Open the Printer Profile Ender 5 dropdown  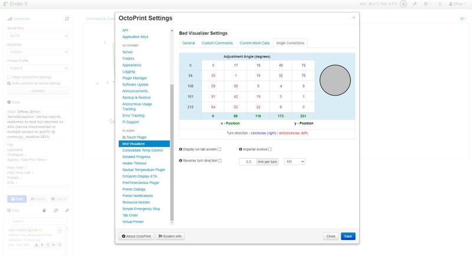pyautogui.click(x=38, y=68)
